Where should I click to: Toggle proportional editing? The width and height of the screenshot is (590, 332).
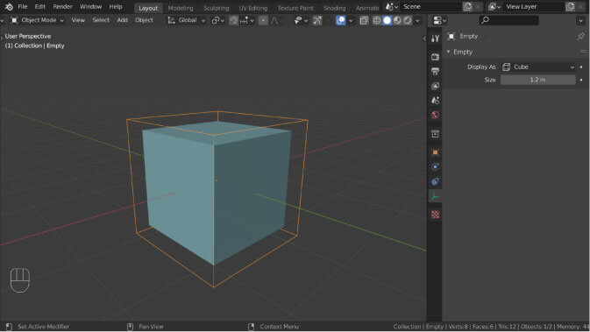tap(263, 20)
